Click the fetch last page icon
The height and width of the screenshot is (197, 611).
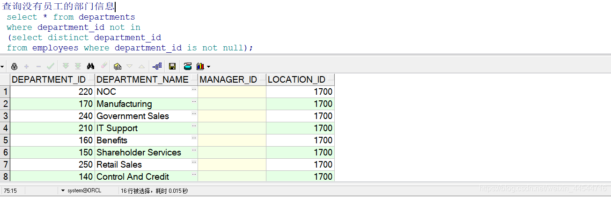78,66
